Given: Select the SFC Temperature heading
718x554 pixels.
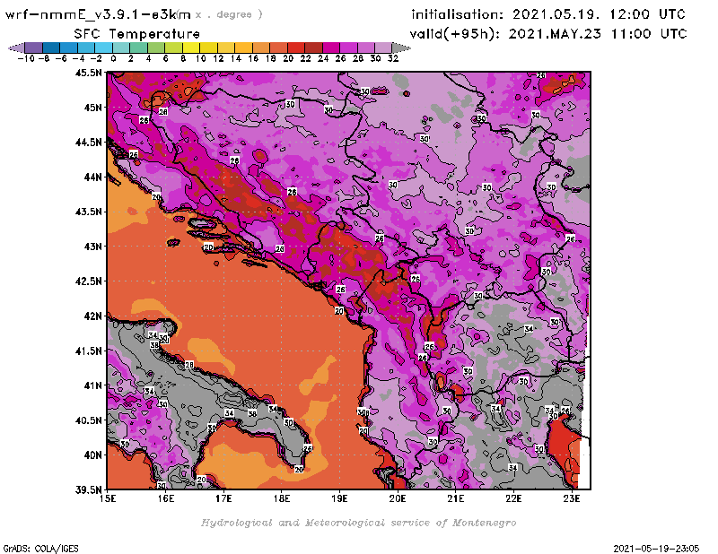Looking at the screenshot, I should click(137, 34).
